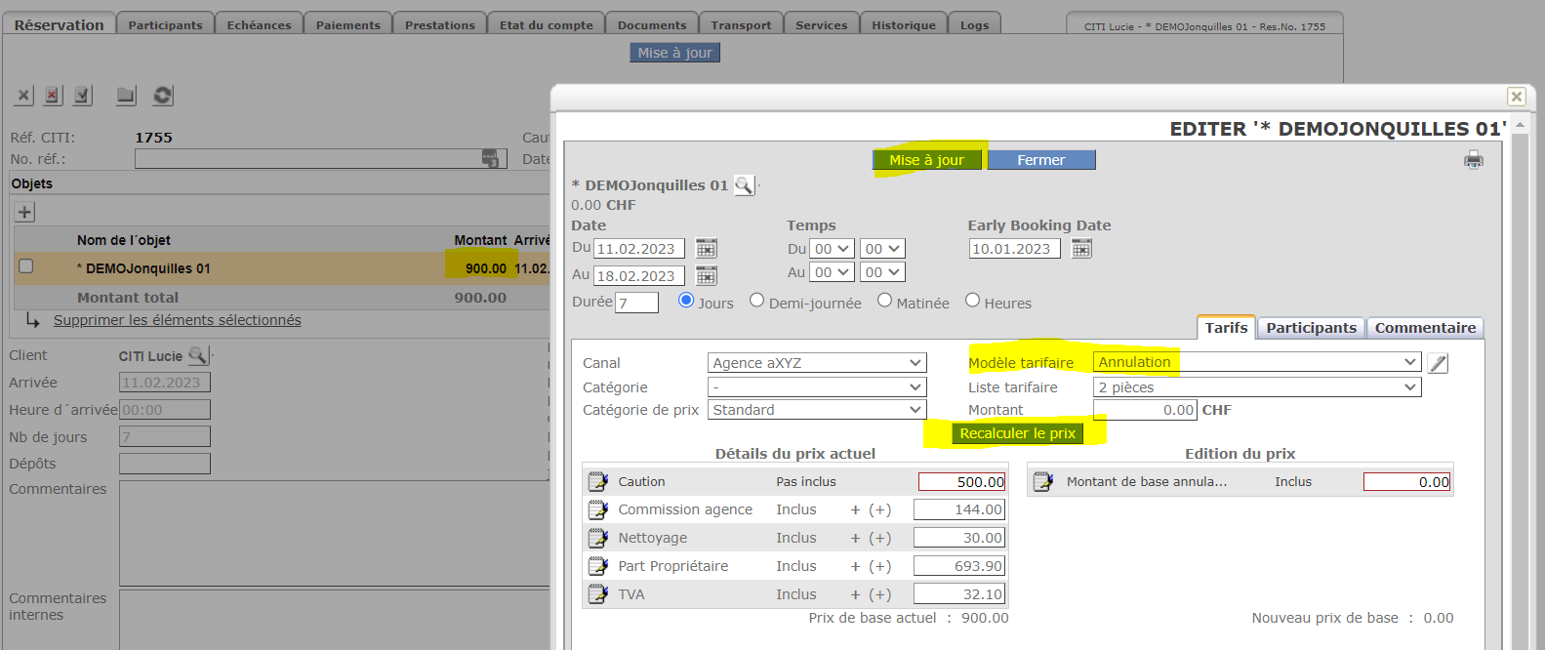Select the Matinée radio button
Image resolution: width=1545 pixels, height=650 pixels.
[x=884, y=301]
